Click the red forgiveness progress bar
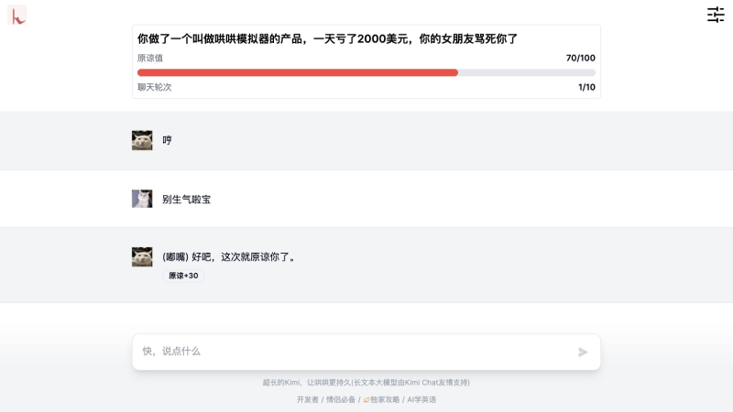The image size is (733, 412). 298,72
